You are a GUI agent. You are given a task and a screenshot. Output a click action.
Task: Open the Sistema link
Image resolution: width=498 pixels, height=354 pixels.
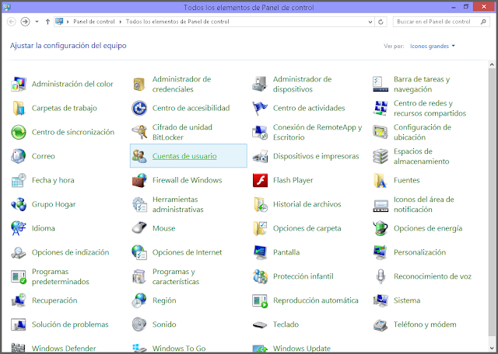[x=406, y=300]
